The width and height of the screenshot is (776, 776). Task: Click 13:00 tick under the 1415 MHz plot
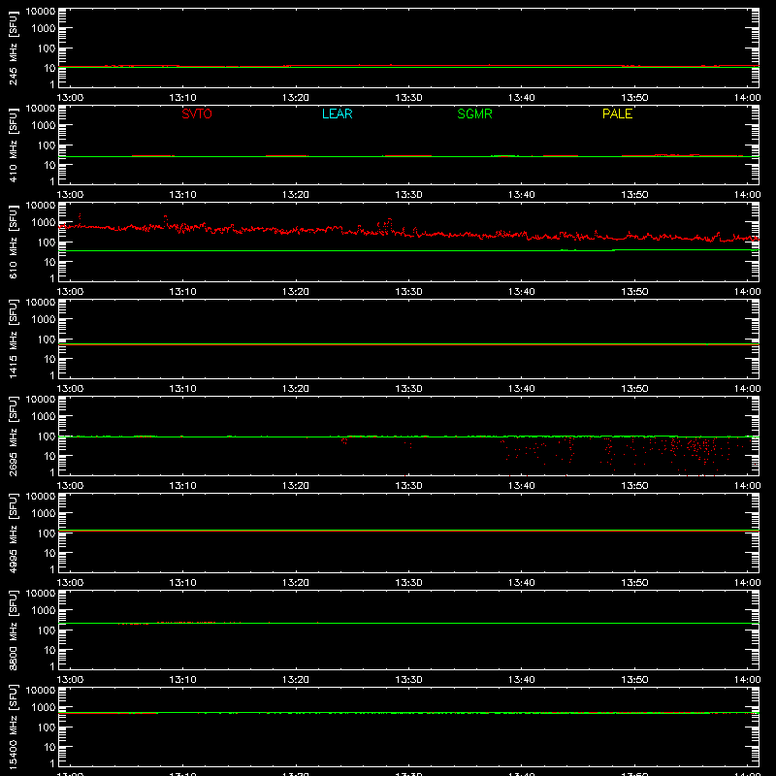coord(70,389)
